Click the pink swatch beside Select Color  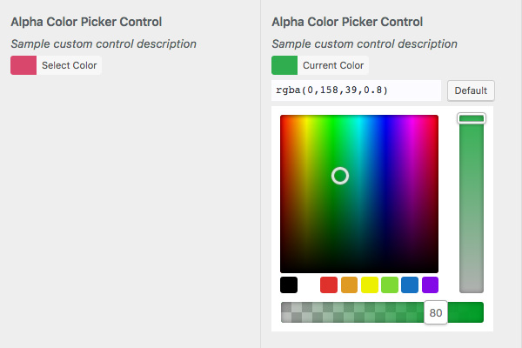point(23,65)
